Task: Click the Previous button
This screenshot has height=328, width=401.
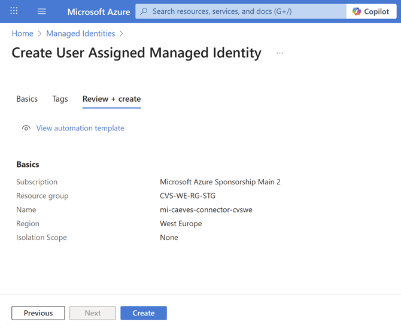Action: pos(38,313)
